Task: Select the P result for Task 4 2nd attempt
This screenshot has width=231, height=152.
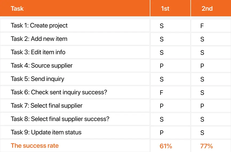Action: (202, 66)
